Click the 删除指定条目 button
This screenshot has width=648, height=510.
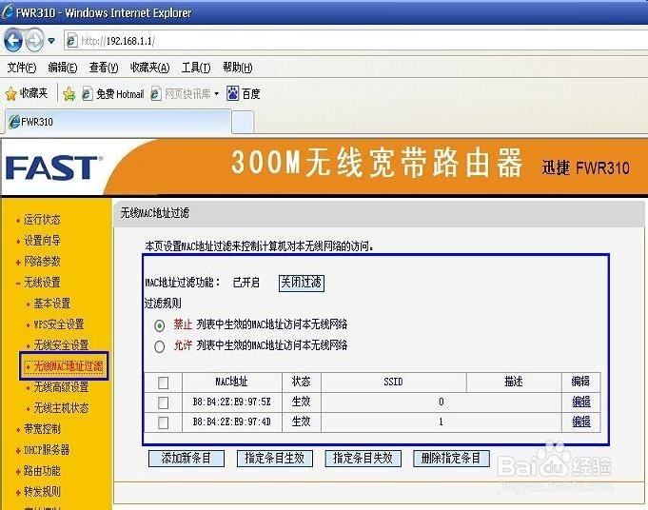pyautogui.click(x=451, y=459)
